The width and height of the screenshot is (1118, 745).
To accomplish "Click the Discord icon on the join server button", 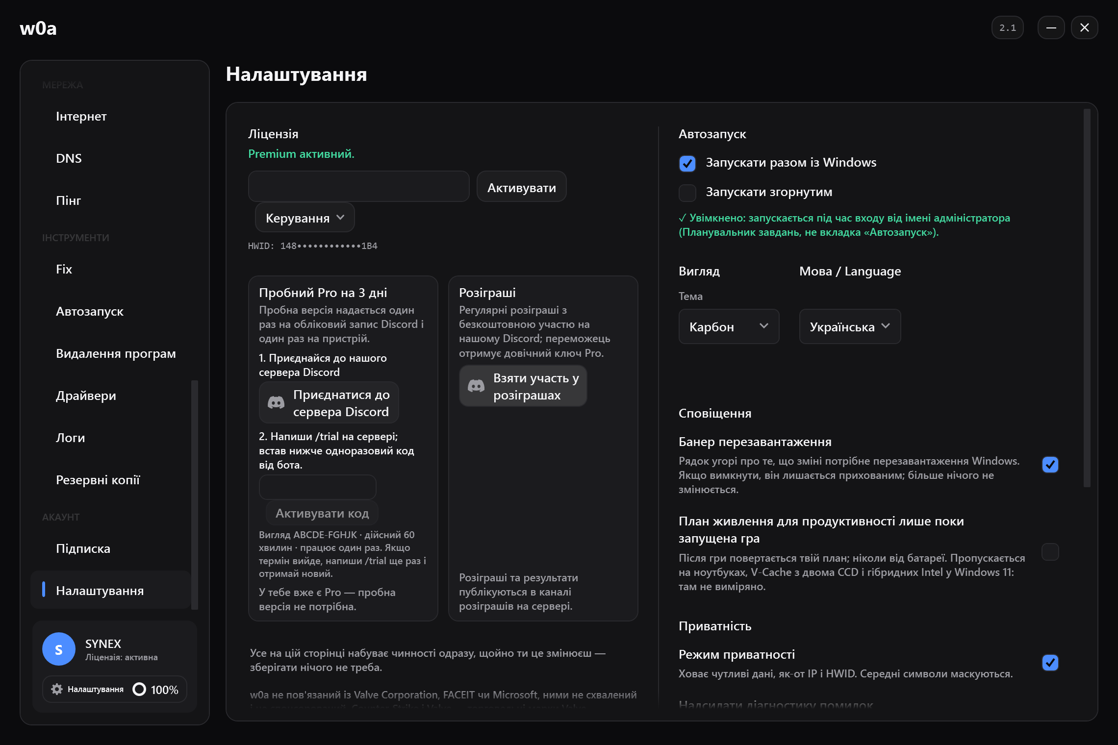I will (276, 403).
